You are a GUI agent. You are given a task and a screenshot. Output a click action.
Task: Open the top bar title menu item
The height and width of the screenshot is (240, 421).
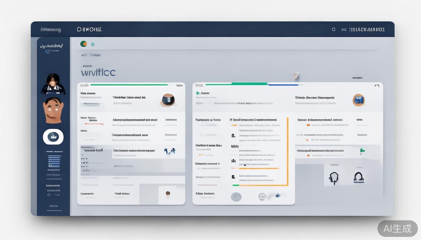pyautogui.click(x=89, y=29)
